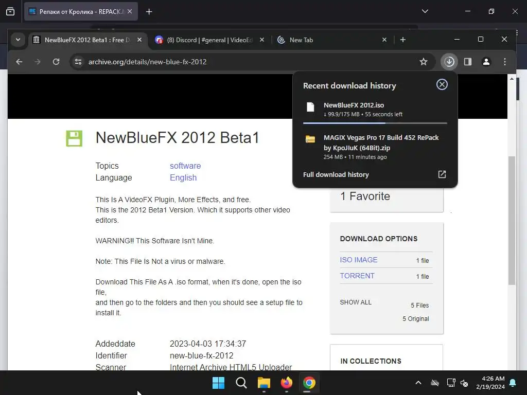Click Chrome icon in taskbar

309,383
